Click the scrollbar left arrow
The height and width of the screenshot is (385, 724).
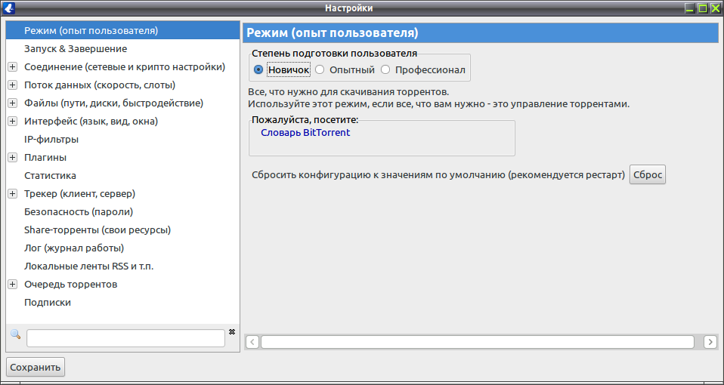252,342
